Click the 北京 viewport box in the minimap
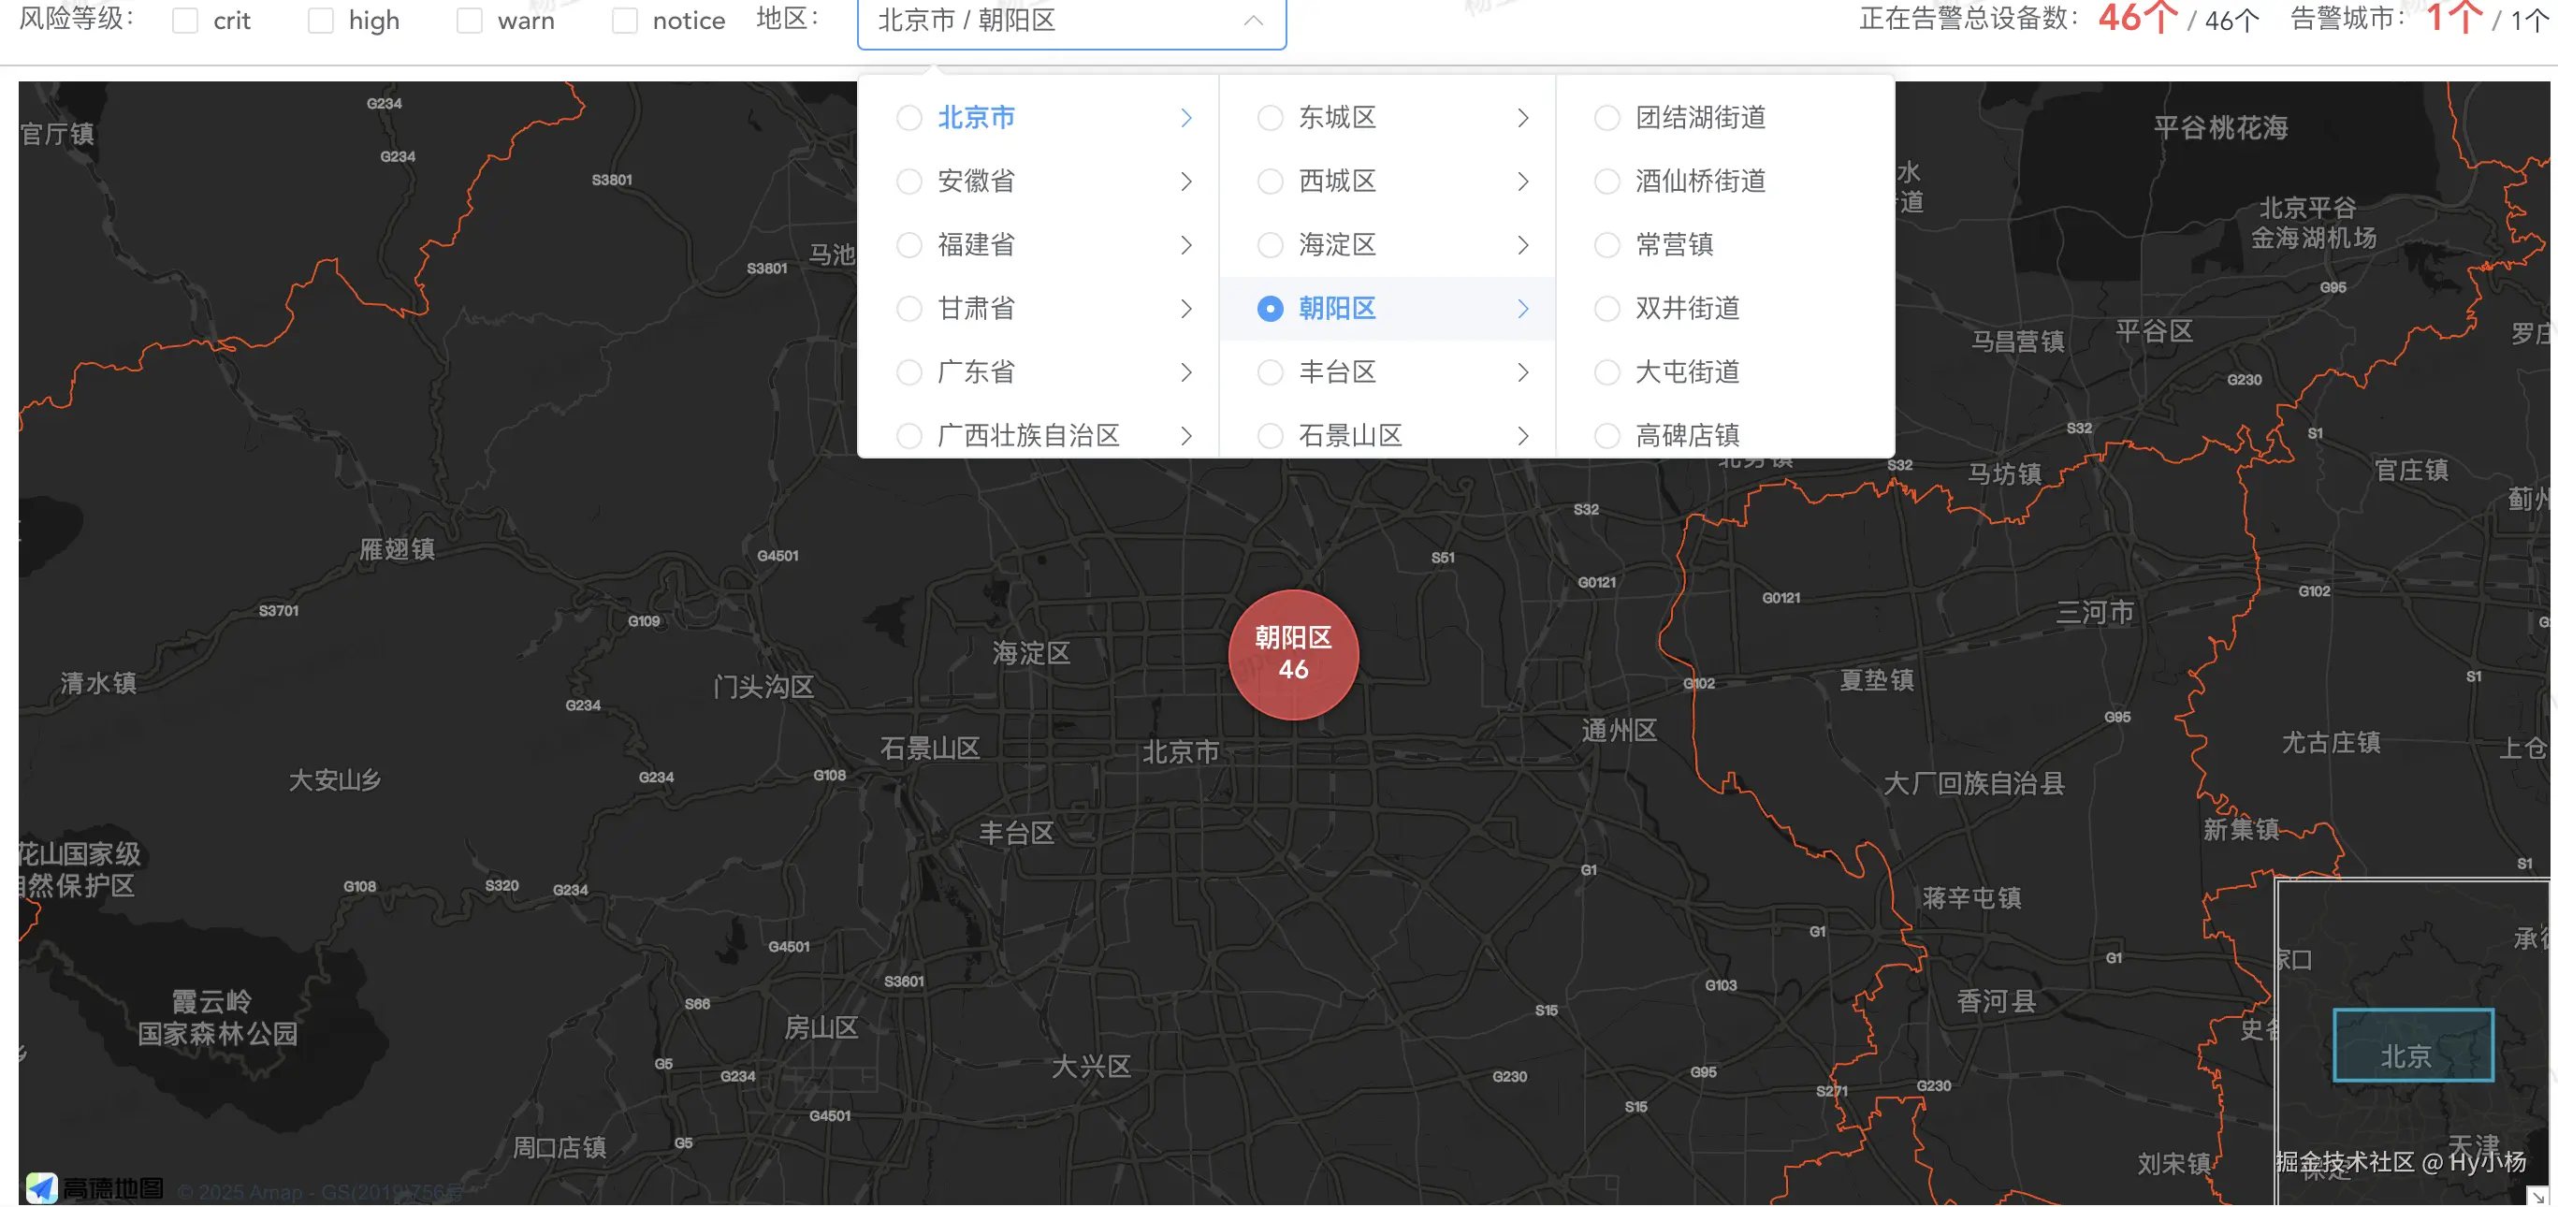Image resolution: width=2558 pixels, height=1207 pixels. coord(2412,1044)
